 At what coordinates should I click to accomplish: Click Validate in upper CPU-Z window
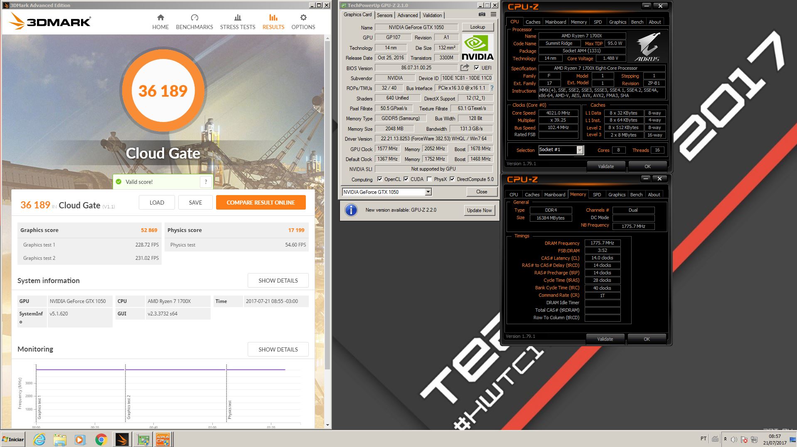pyautogui.click(x=606, y=166)
